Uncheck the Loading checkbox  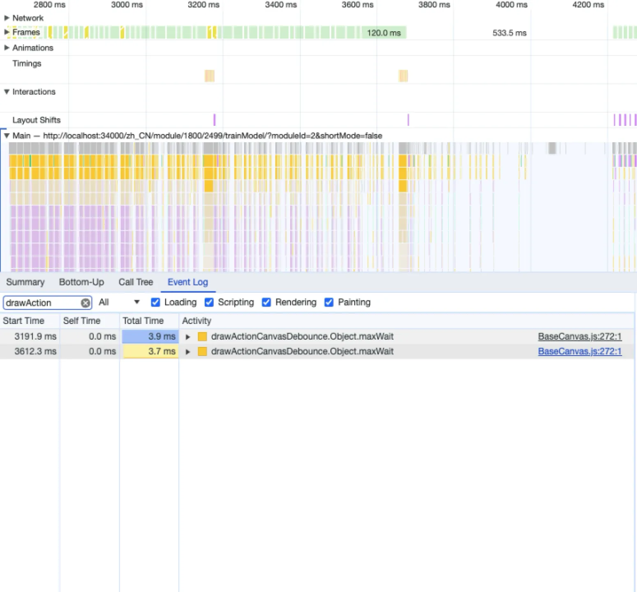tap(155, 303)
